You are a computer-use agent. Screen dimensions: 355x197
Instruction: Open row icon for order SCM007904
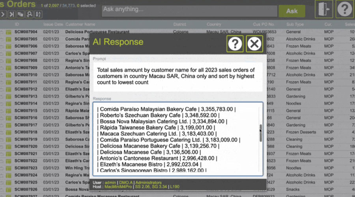8,32
